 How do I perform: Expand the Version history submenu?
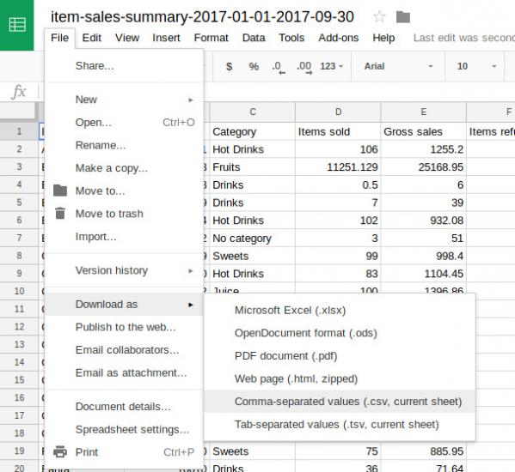(124, 270)
